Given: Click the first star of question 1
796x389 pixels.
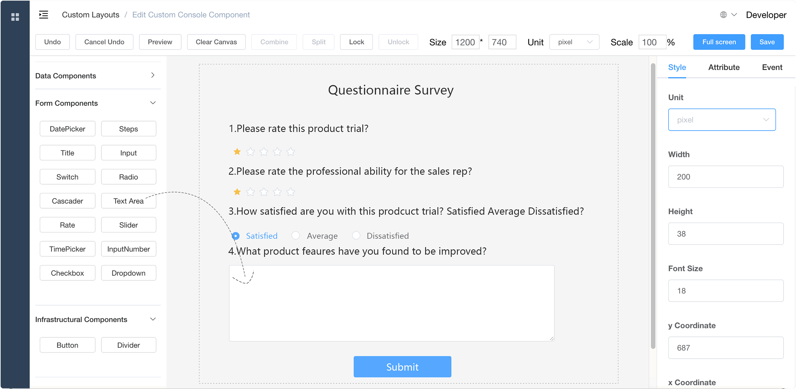Looking at the screenshot, I should (237, 152).
